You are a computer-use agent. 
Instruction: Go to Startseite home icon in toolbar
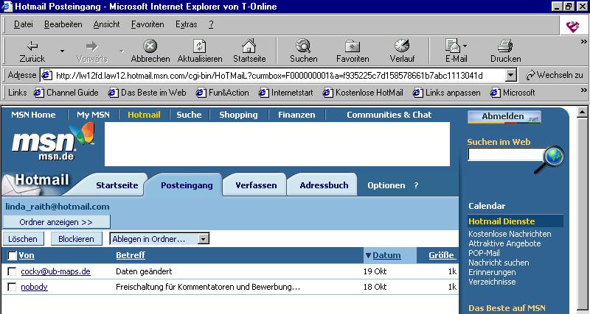pos(249,46)
